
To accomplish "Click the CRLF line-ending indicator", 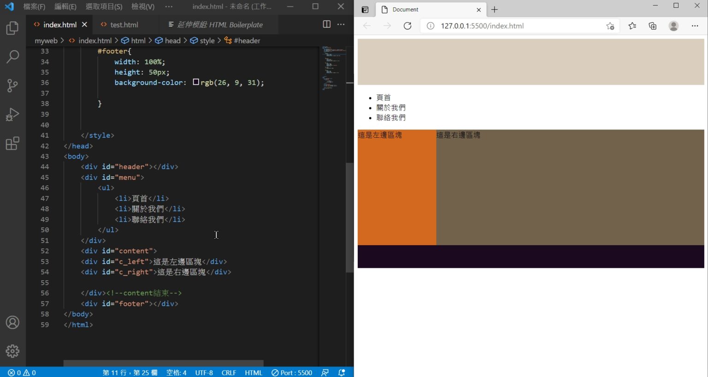I will point(229,372).
